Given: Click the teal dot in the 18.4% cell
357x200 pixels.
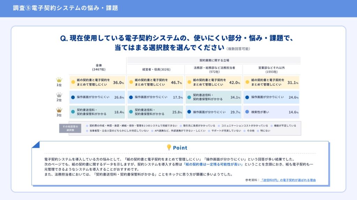Looking at the screenshot, I should pyautogui.click(x=73, y=112).
